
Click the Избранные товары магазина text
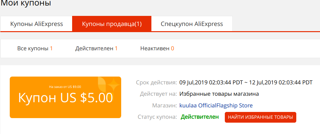pos(219,94)
